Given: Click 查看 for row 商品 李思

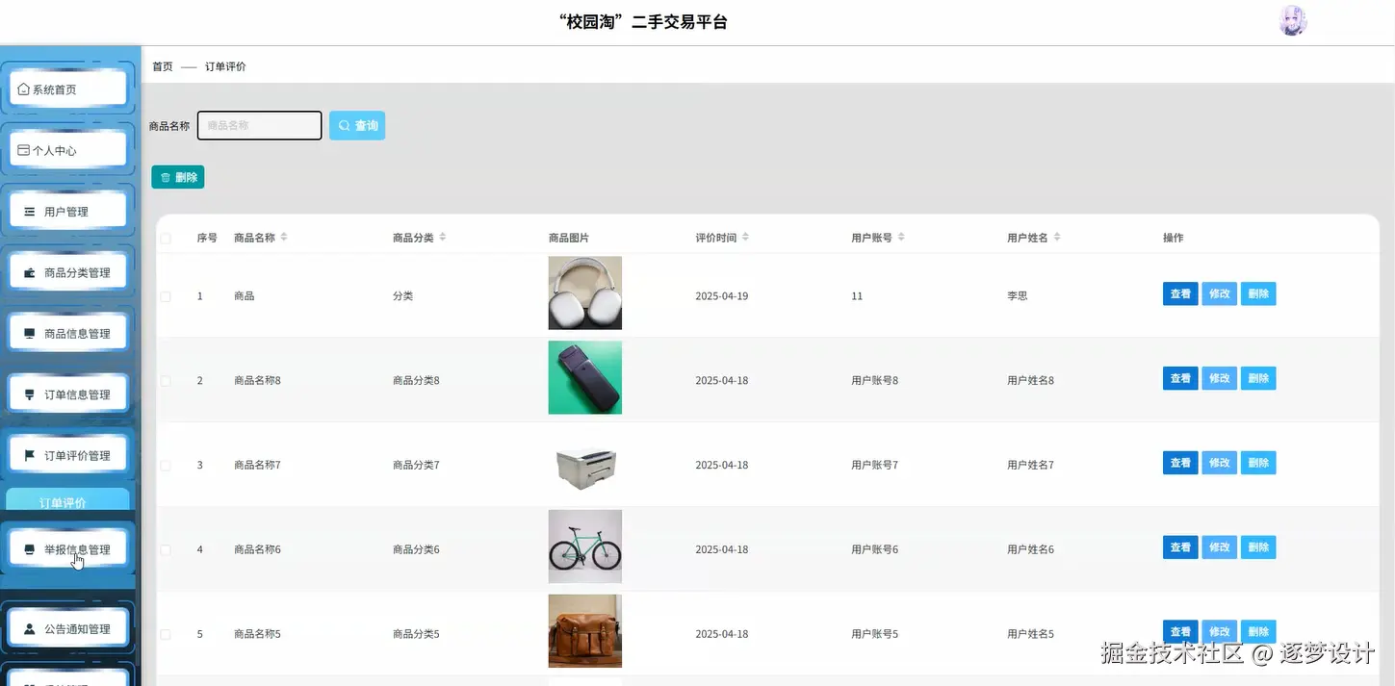Looking at the screenshot, I should click(x=1180, y=294).
